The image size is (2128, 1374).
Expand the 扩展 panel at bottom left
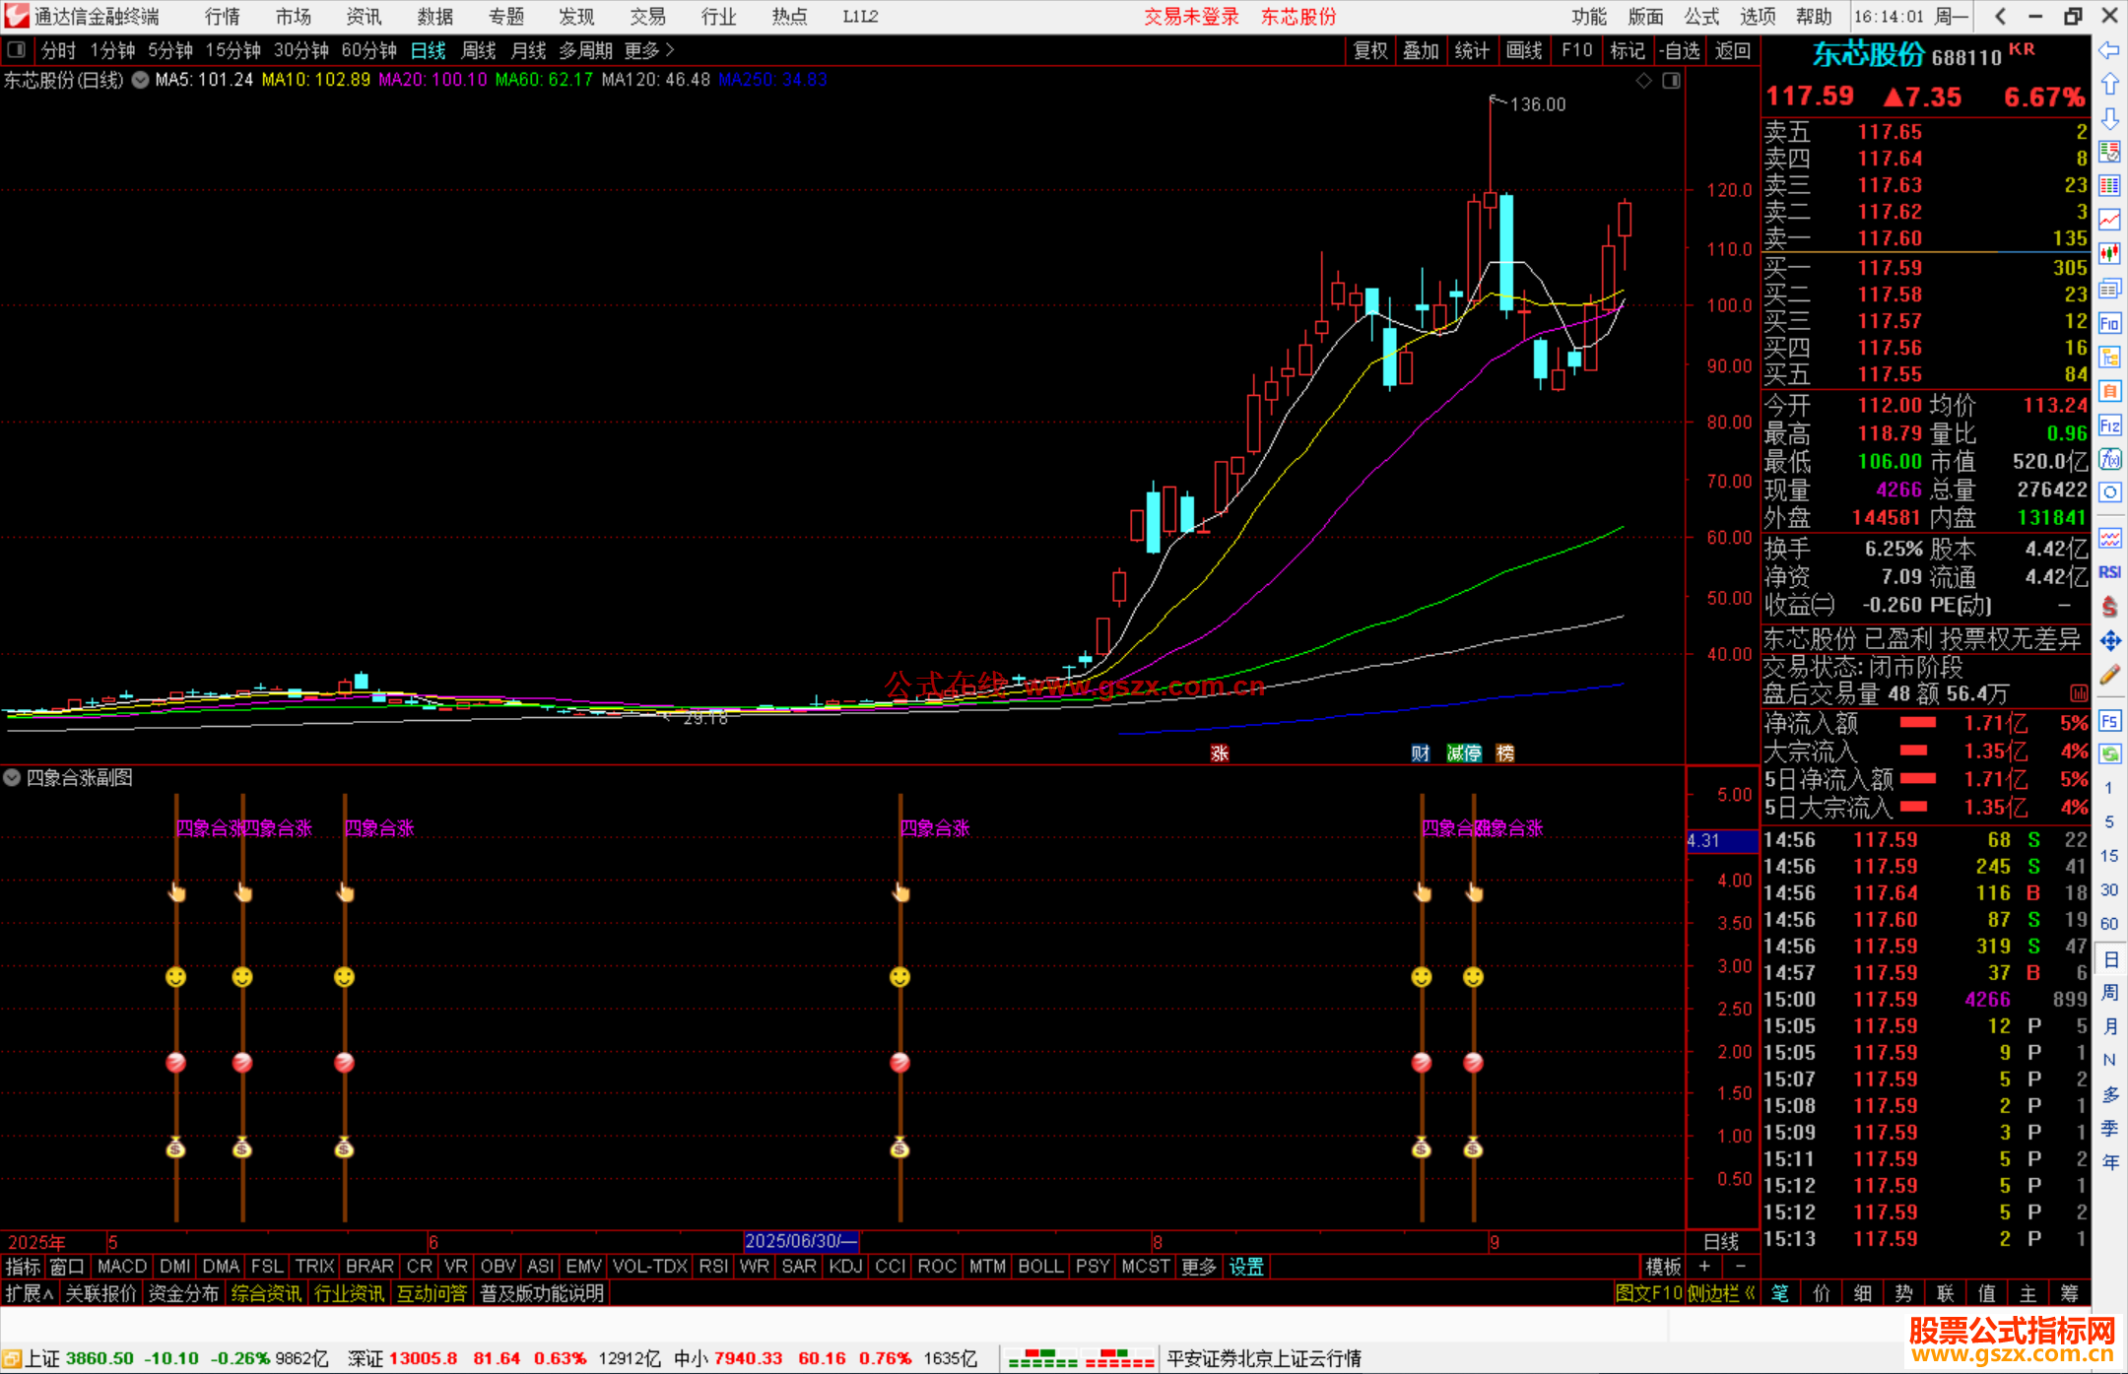click(x=30, y=1293)
